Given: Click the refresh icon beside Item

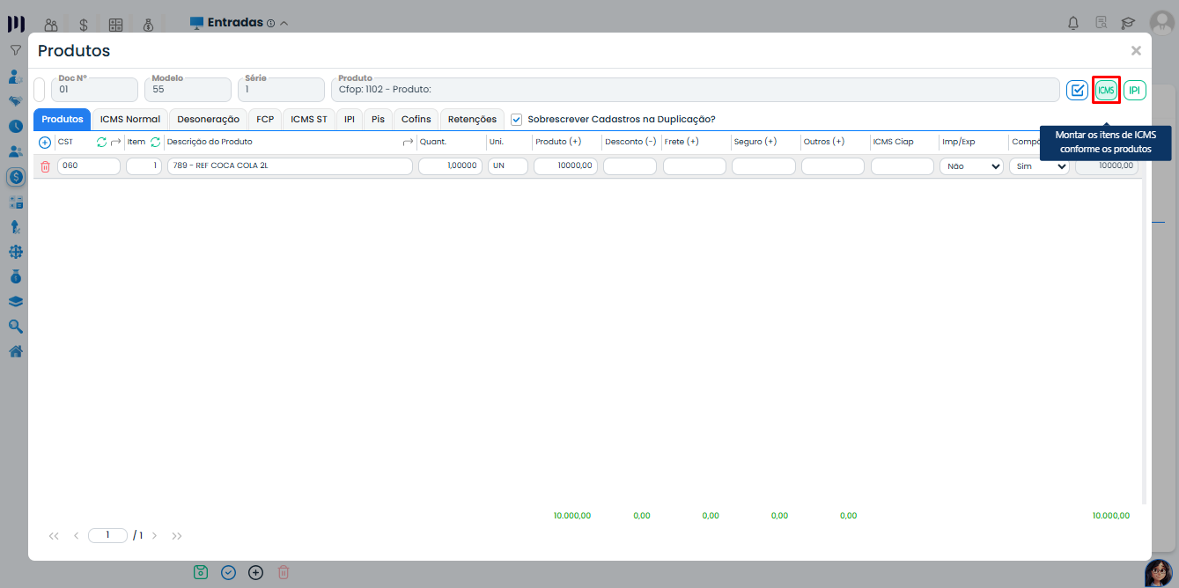Looking at the screenshot, I should [x=156, y=142].
